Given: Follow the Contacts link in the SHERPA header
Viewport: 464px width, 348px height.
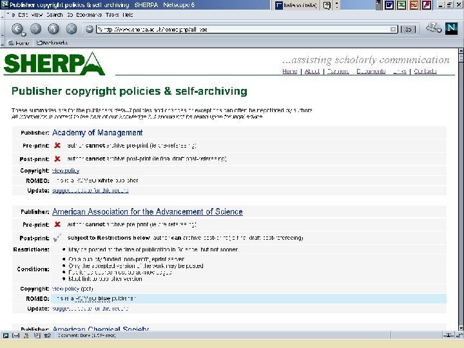Looking at the screenshot, I should pos(425,71).
